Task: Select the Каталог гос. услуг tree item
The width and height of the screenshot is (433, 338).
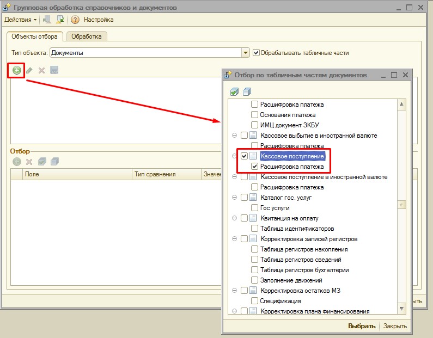Action: point(285,198)
